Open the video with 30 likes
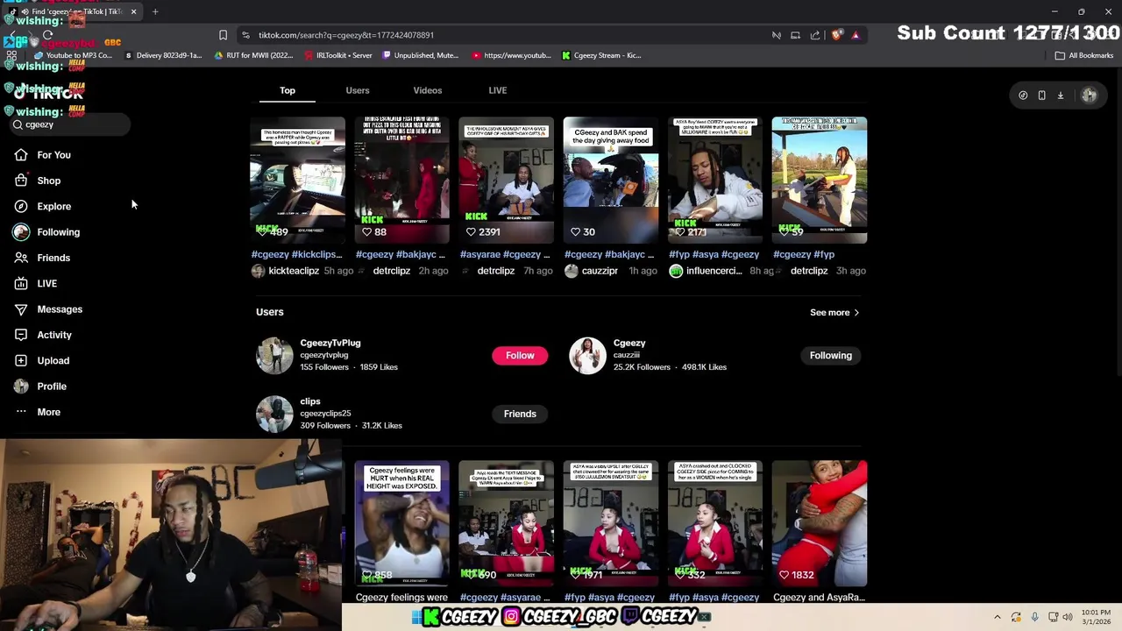 (x=611, y=180)
